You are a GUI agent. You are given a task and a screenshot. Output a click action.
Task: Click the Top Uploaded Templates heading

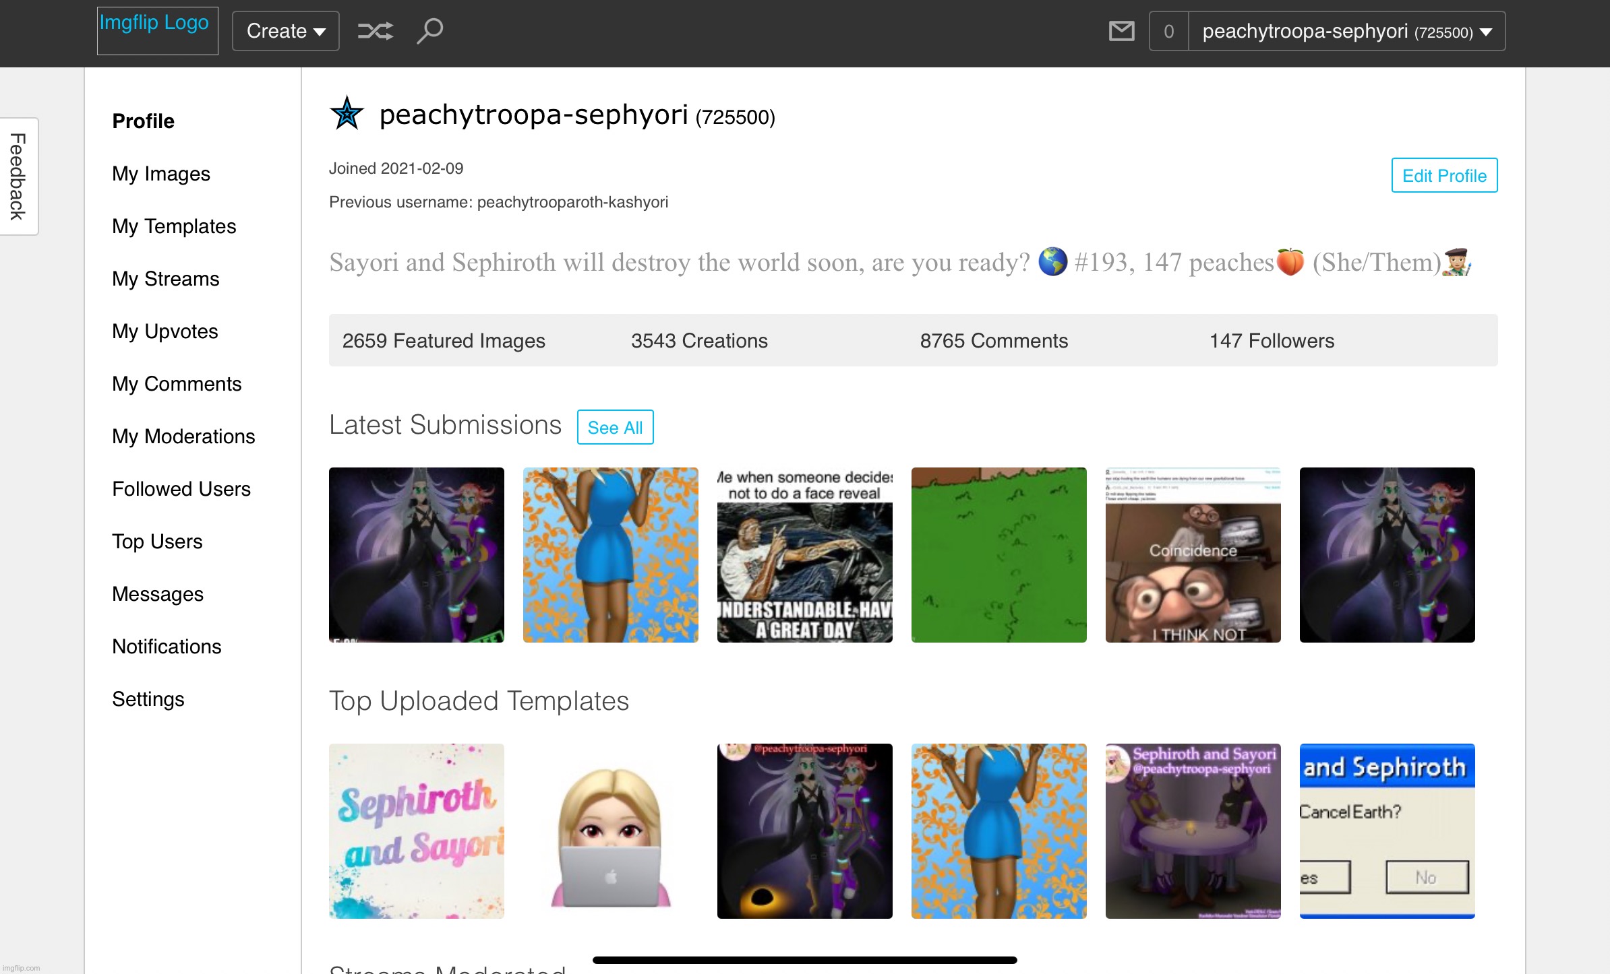[479, 701]
